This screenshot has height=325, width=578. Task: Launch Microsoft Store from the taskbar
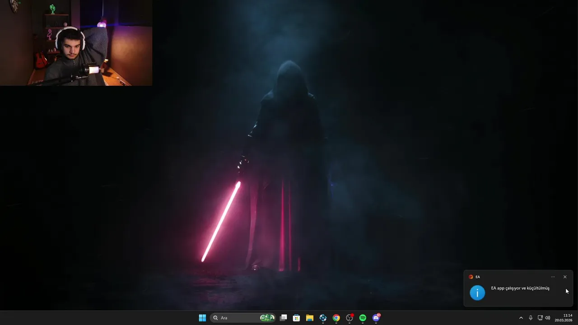click(x=296, y=318)
